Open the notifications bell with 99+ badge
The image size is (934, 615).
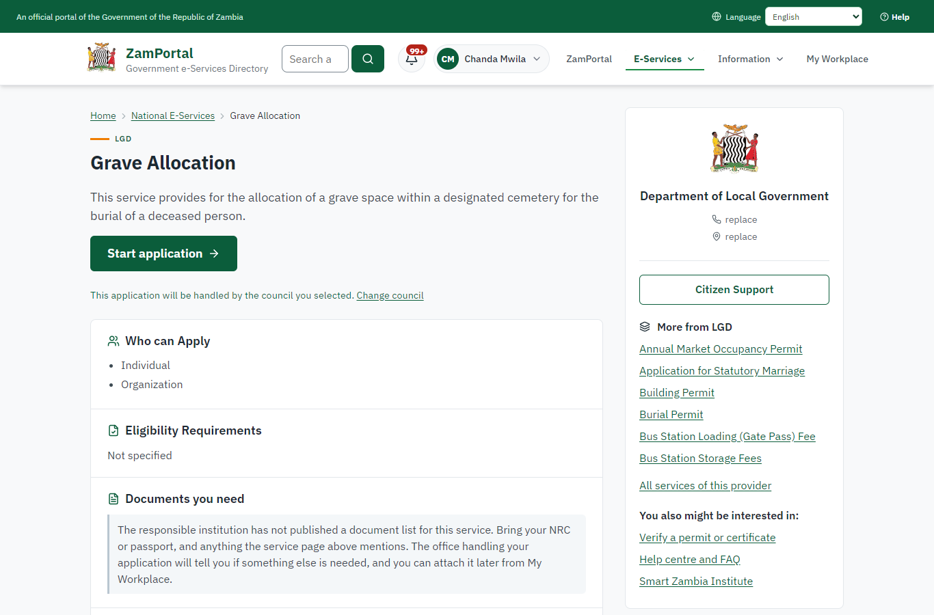coord(412,59)
